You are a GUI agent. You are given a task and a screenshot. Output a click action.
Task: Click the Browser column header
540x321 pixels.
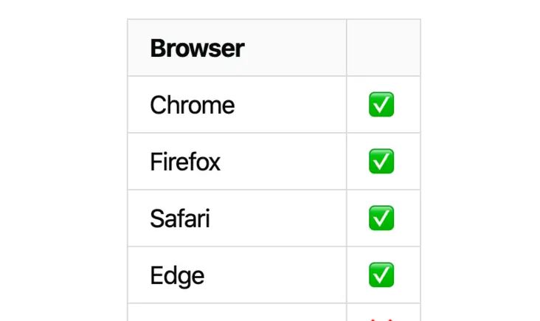[197, 49]
